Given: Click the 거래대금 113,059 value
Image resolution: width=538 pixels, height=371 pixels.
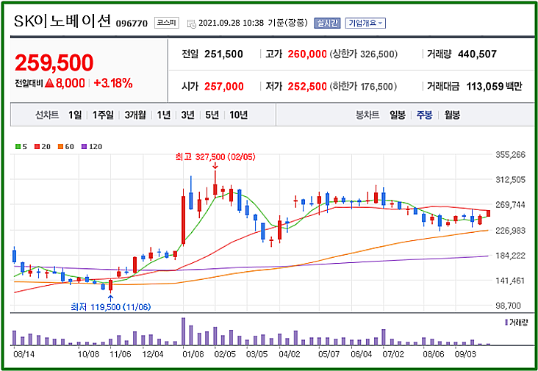Looking at the screenshot, I should pos(485,87).
